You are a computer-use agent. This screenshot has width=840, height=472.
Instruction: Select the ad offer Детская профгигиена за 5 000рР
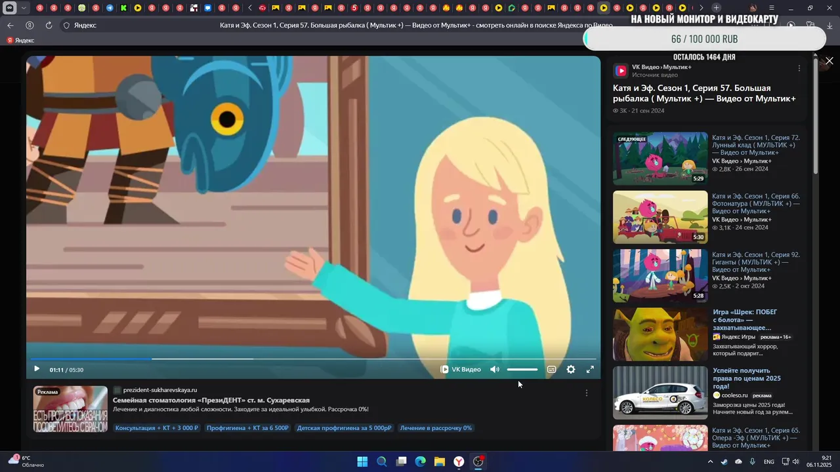pyautogui.click(x=344, y=428)
